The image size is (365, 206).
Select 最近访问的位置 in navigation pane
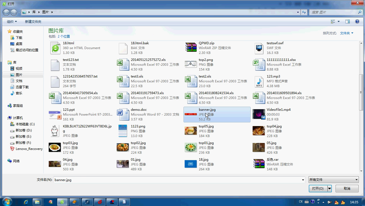pos(27,50)
